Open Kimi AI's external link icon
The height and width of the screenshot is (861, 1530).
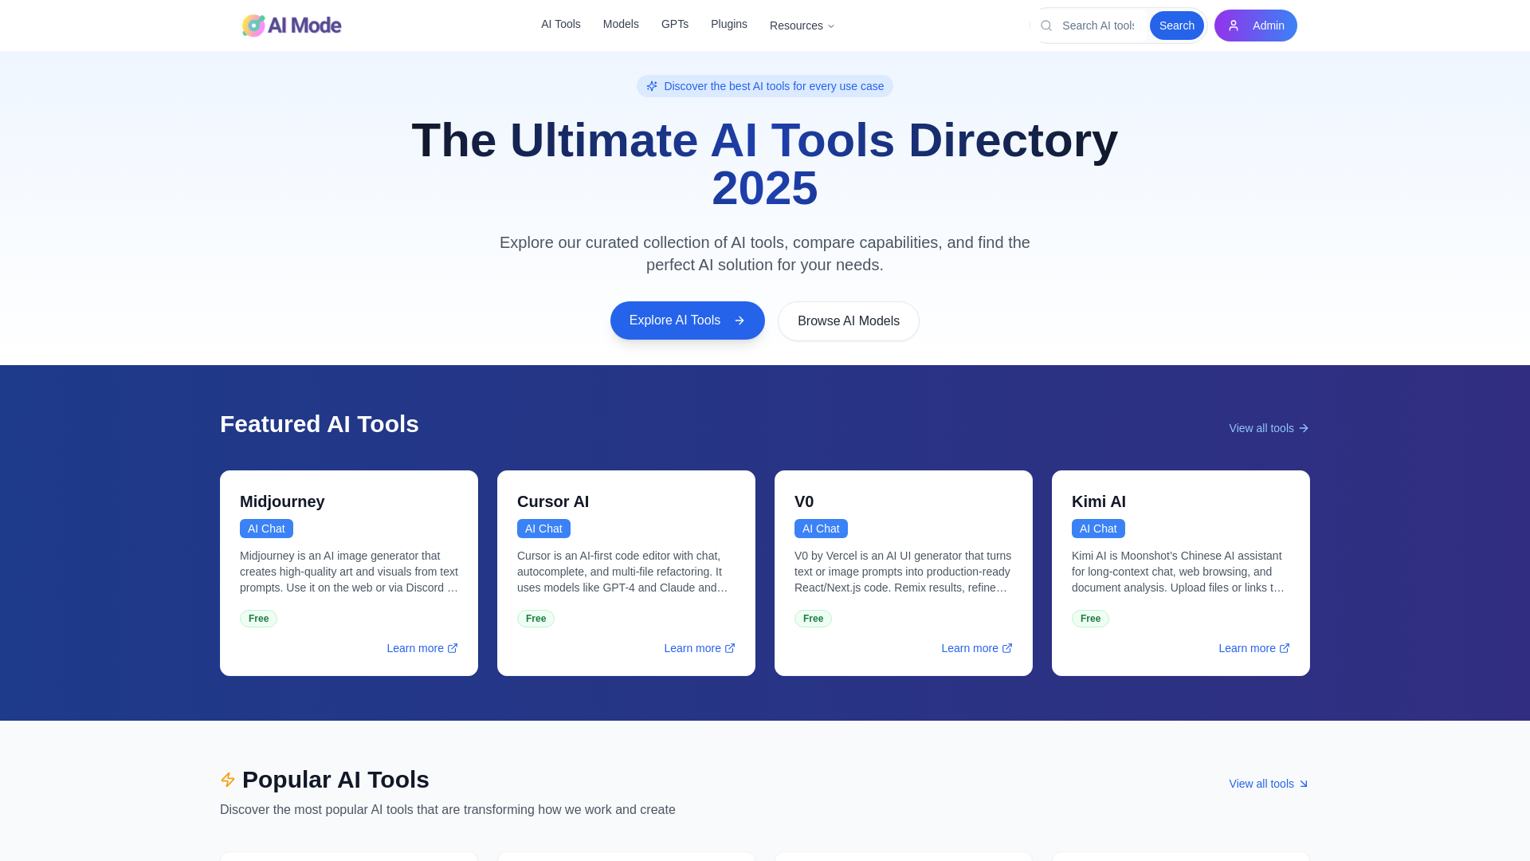tap(1285, 648)
